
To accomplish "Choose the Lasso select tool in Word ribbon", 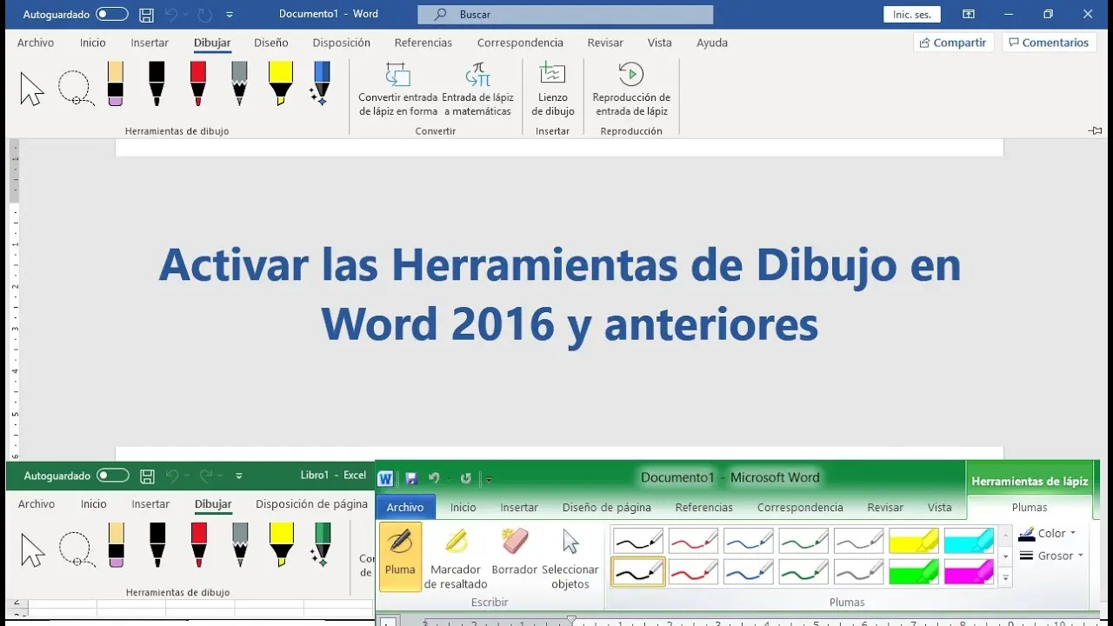I will [x=76, y=88].
